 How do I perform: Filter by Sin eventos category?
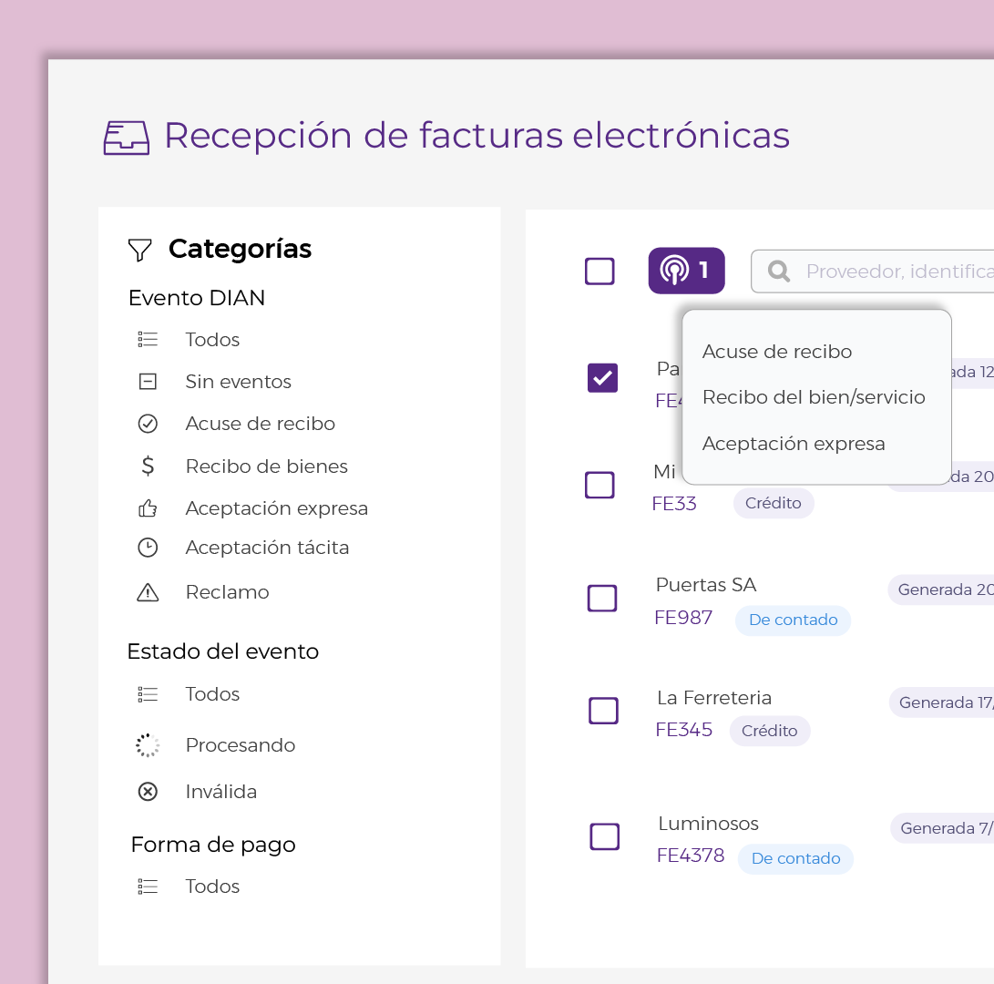(239, 382)
